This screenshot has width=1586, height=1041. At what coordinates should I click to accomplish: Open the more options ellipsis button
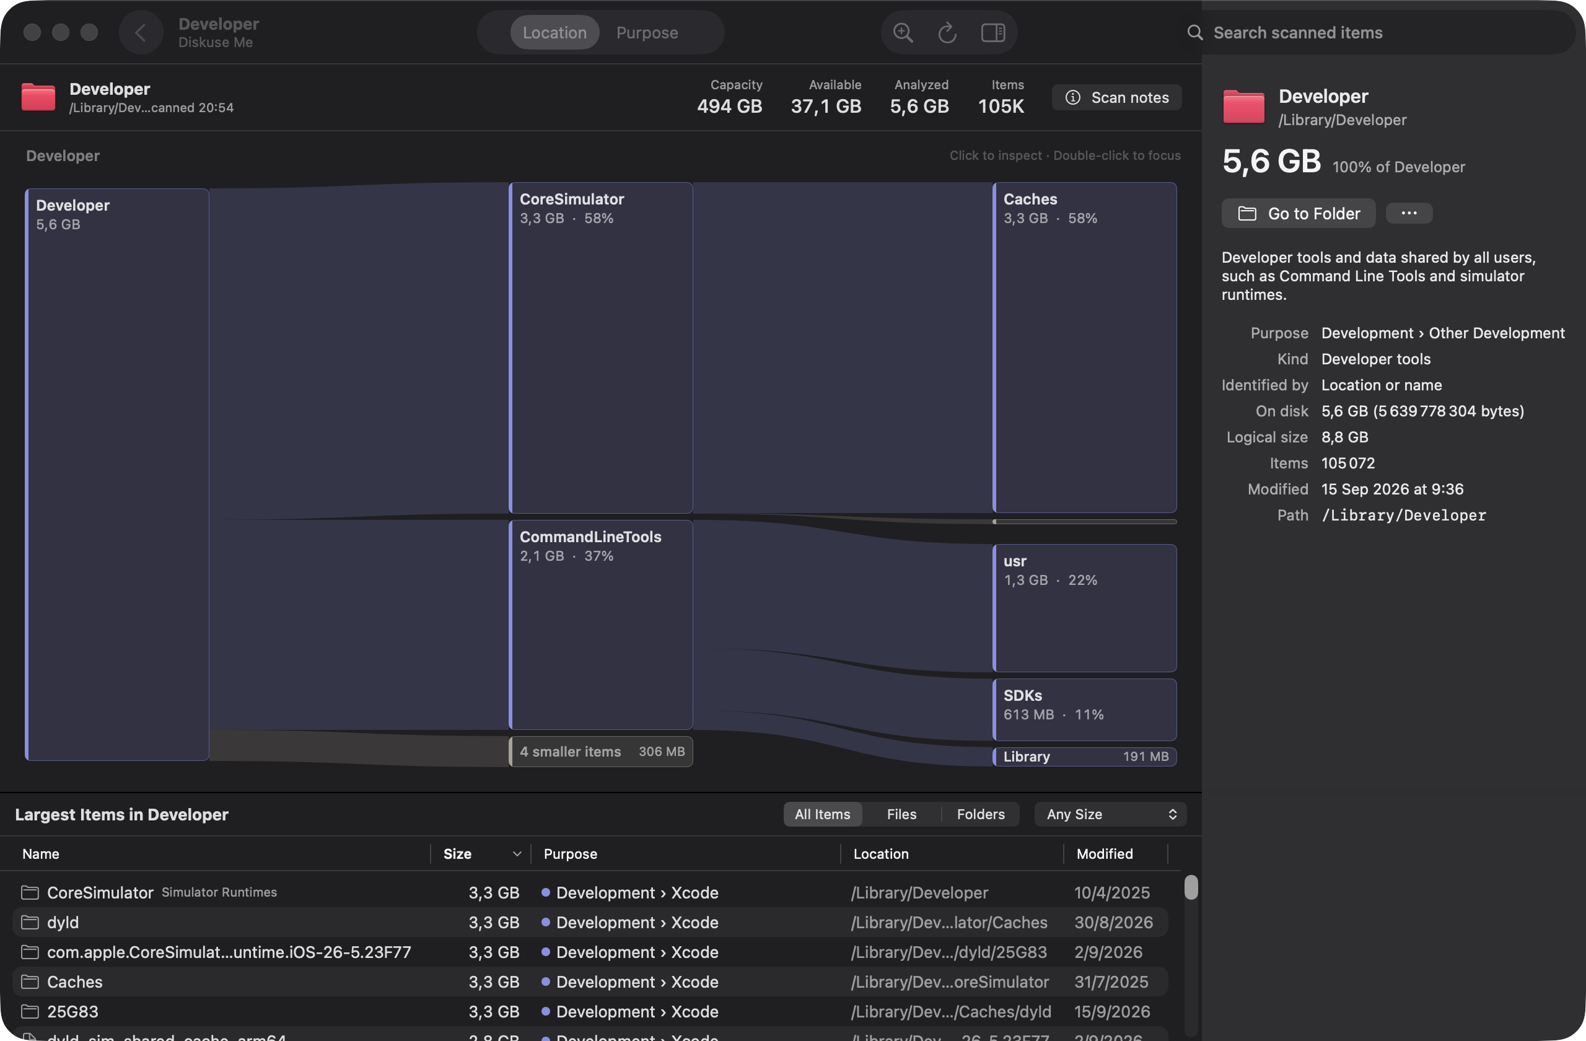[x=1409, y=213]
